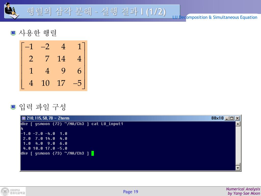This screenshot has height=196, width=261.
Task: Click the detective figure icon in header
Action: point(12,10)
